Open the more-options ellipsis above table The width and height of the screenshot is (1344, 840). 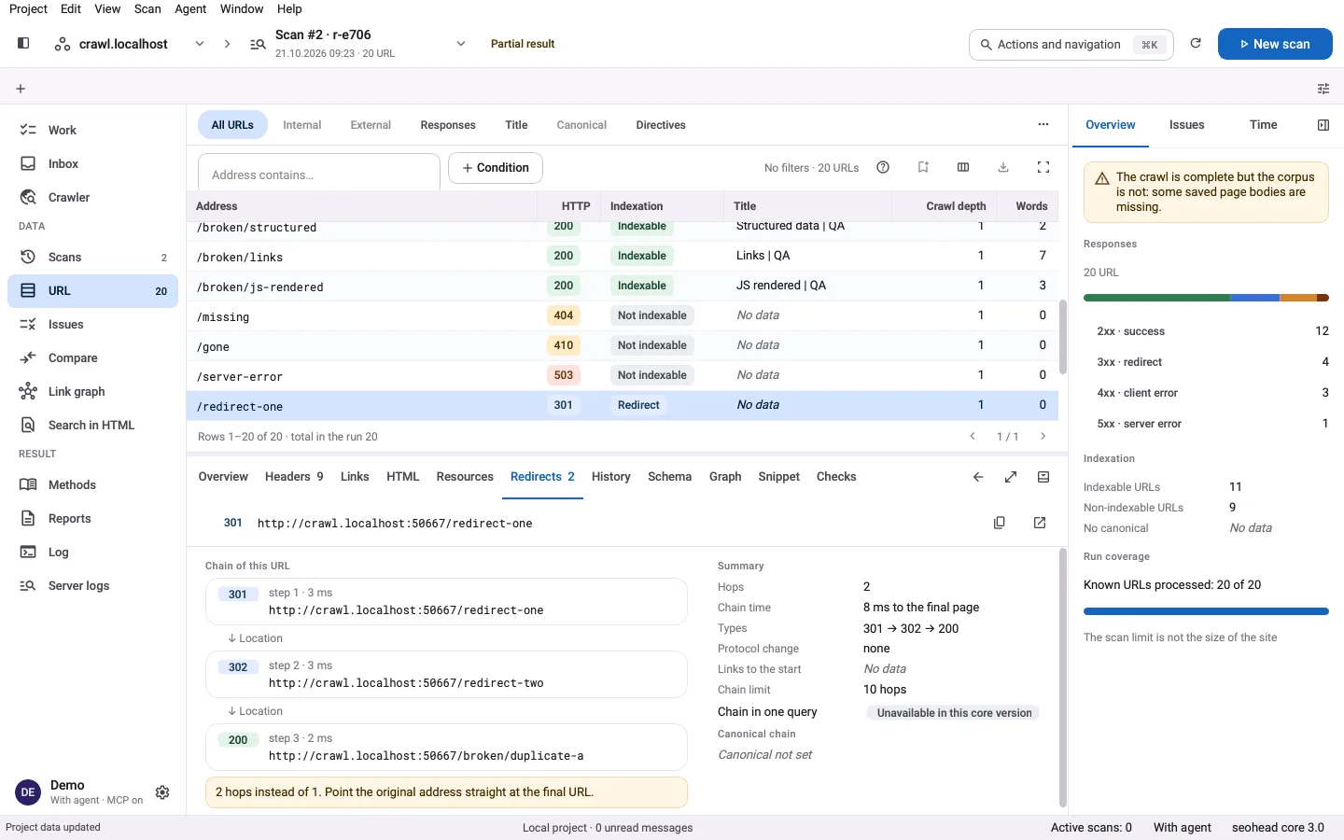click(x=1043, y=124)
